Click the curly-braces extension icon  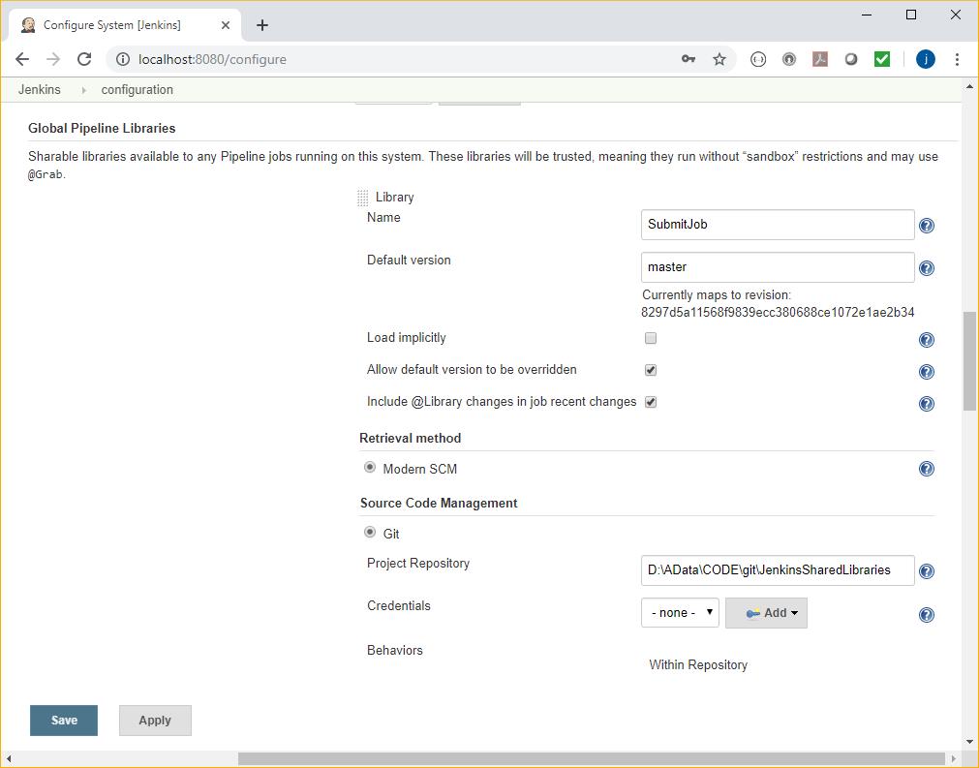pyautogui.click(x=758, y=59)
